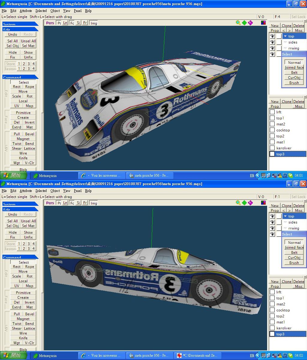Close the material panel with x, lower window
The image size is (307, 360).
click(x=305, y=277)
